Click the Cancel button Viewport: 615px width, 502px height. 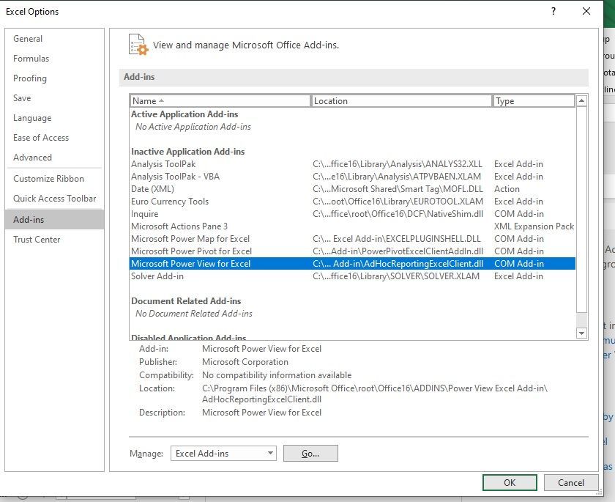tap(571, 483)
